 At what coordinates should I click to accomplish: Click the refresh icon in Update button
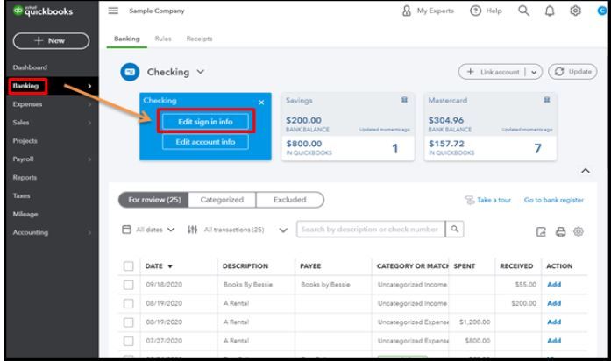[559, 72]
